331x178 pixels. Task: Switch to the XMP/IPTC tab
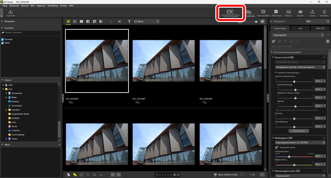320,28
